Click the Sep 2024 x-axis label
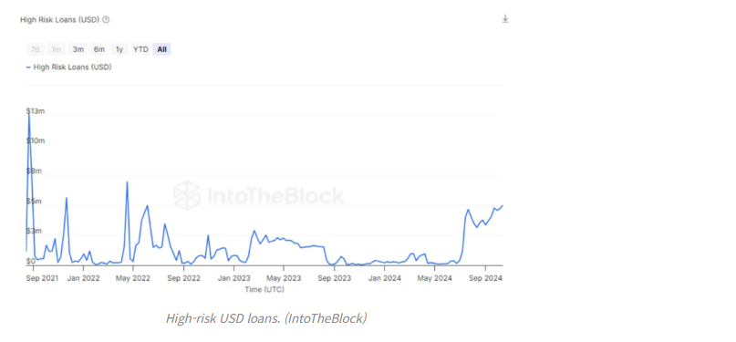This screenshot has height=342, width=736. click(485, 278)
